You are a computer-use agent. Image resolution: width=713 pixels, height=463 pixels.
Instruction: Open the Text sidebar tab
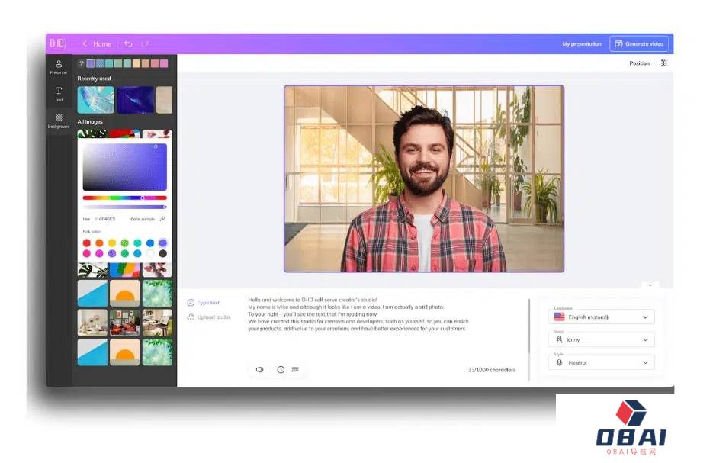tap(59, 94)
